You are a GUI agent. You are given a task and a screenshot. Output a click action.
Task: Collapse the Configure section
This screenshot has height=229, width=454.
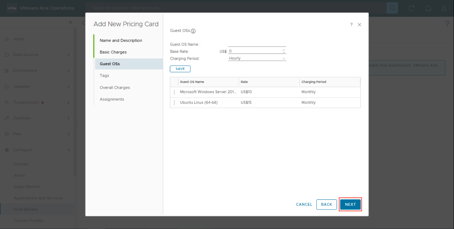[x=68, y=150]
